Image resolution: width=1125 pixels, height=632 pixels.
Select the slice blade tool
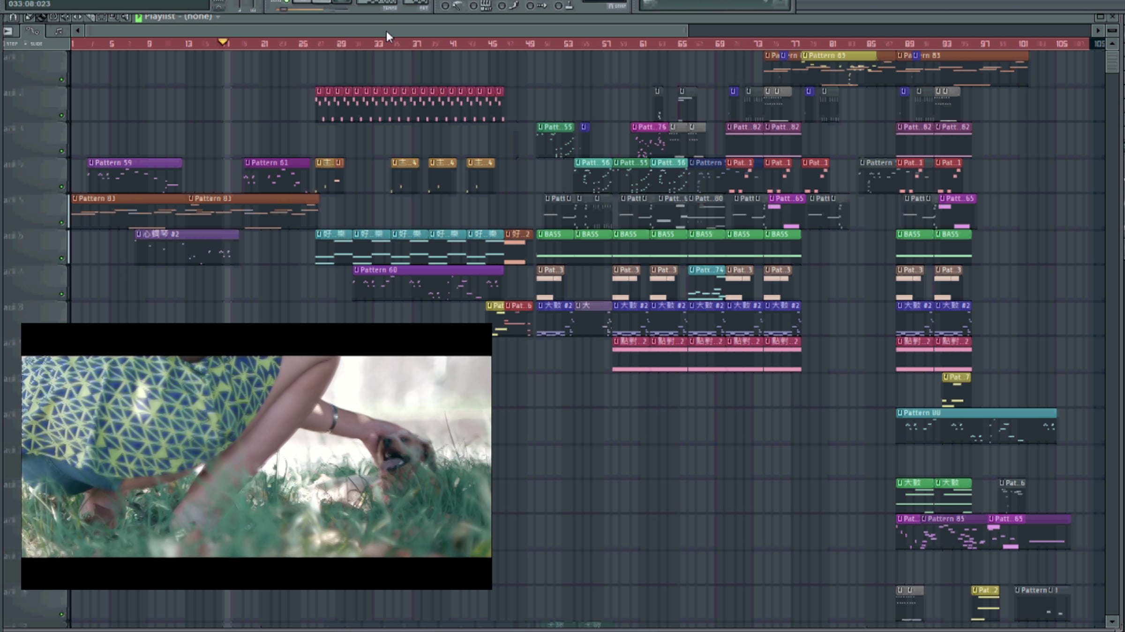pos(90,17)
